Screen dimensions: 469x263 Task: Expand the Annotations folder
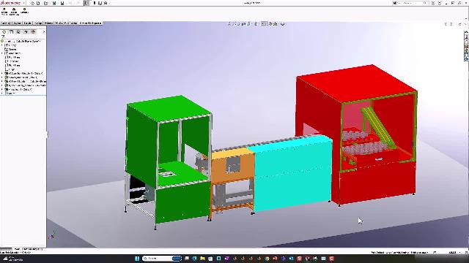tap(2, 53)
